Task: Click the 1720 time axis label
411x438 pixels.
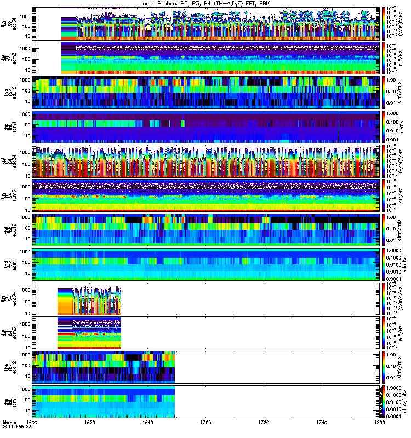Action: [264, 422]
